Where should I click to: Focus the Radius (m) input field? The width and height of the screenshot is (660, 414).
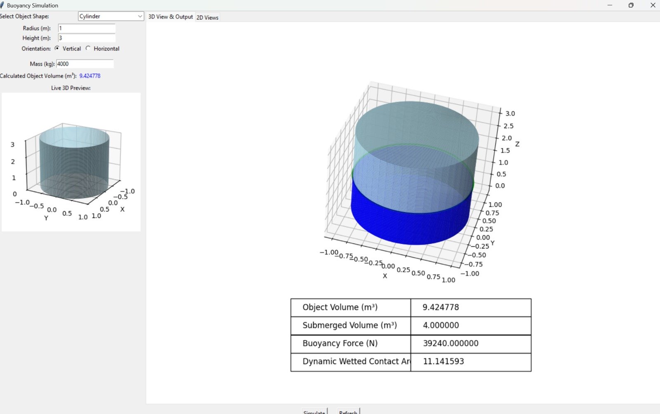tap(87, 28)
